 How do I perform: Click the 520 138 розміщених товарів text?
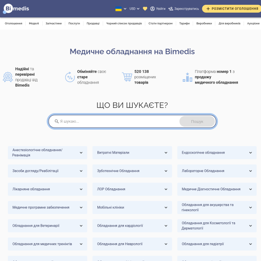(x=145, y=77)
